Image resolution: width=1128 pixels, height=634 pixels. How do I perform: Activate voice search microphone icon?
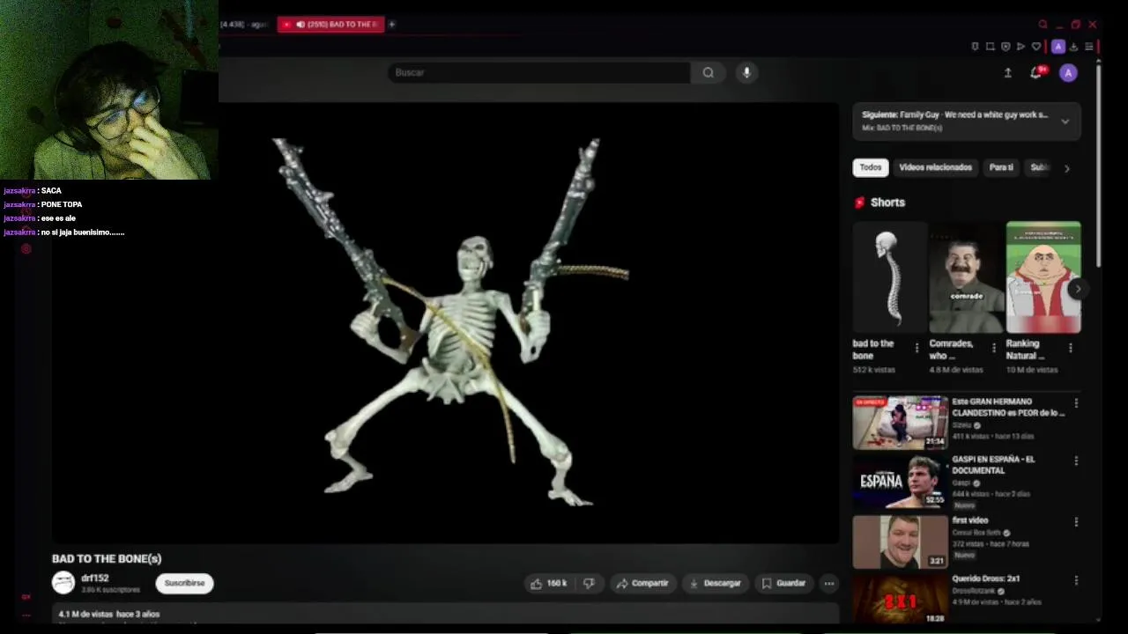click(746, 73)
